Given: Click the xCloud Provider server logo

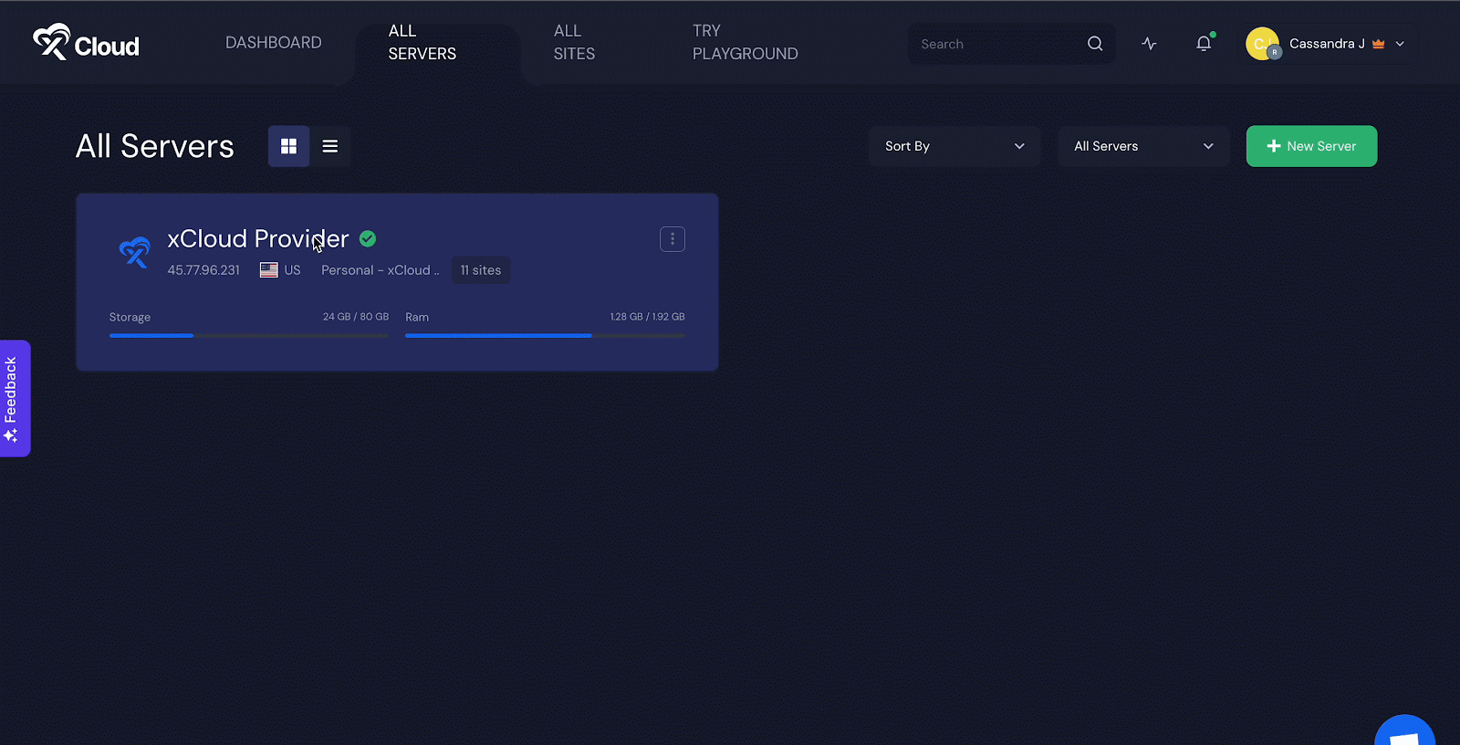Looking at the screenshot, I should [135, 252].
